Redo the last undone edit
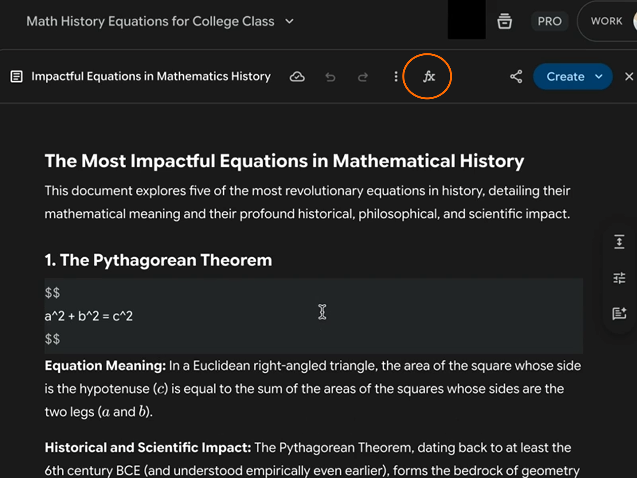This screenshot has height=478, width=637. point(363,76)
